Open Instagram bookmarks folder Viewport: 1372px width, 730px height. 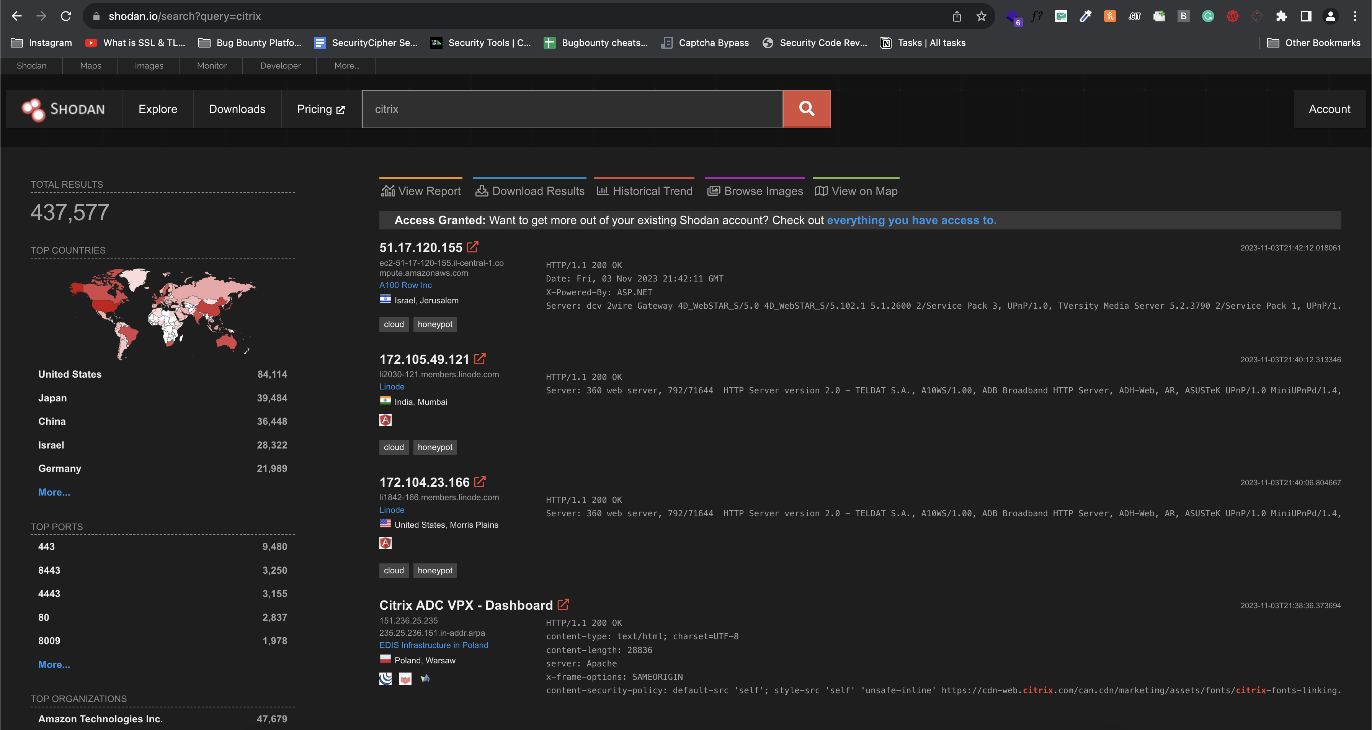[42, 43]
